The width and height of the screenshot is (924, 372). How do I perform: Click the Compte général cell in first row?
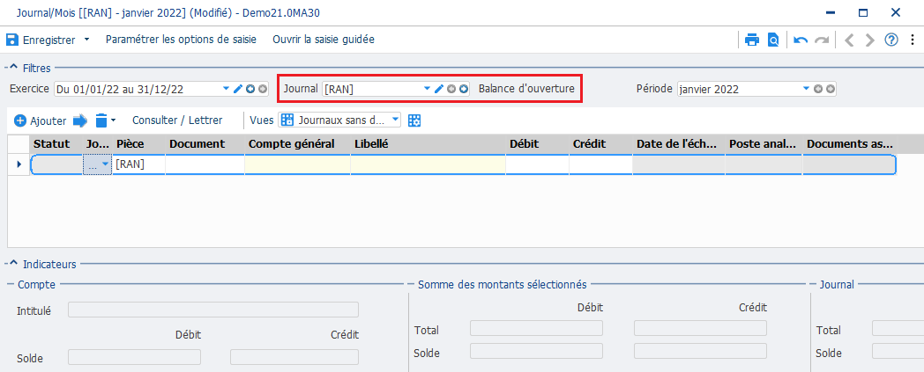tap(298, 164)
